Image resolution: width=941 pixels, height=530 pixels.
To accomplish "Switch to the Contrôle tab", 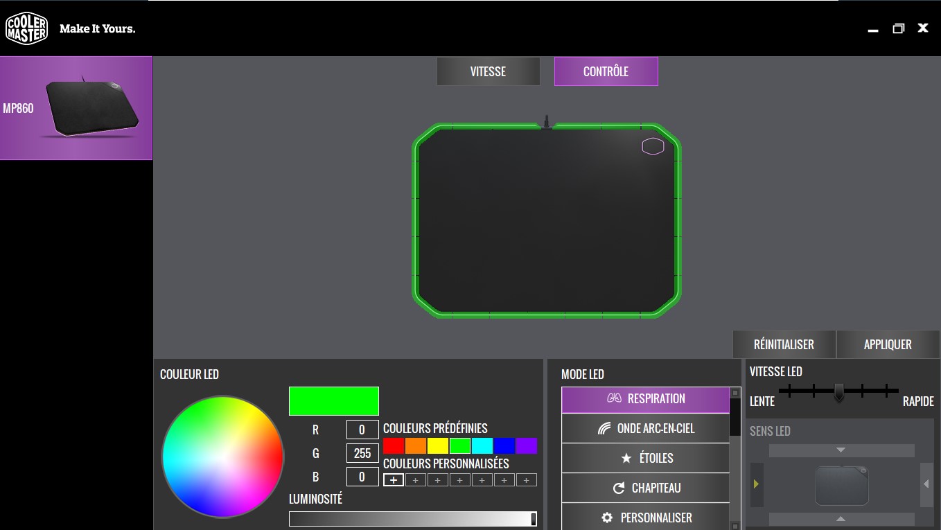I will click(x=606, y=71).
